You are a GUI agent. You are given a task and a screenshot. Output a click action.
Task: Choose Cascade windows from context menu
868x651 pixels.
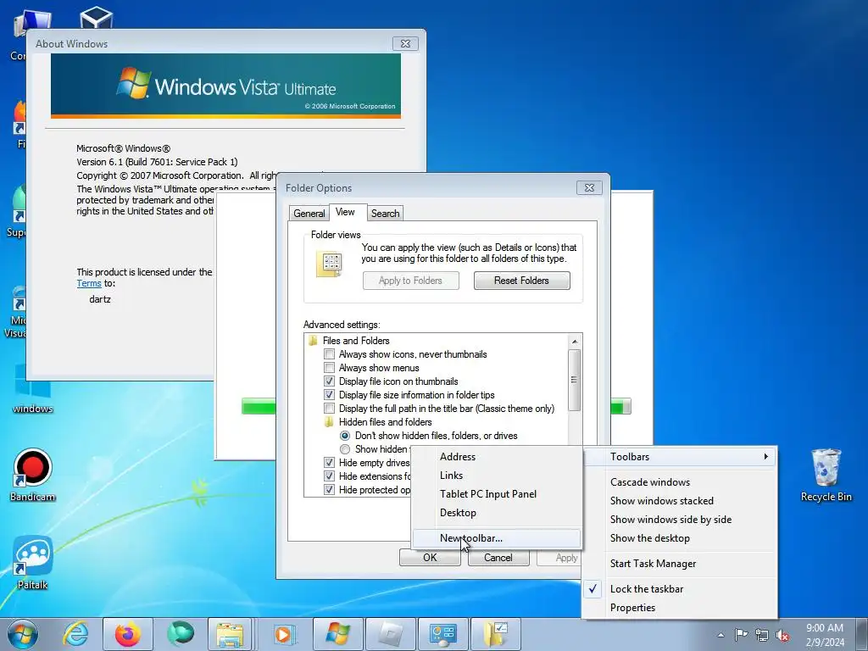[x=681, y=482]
